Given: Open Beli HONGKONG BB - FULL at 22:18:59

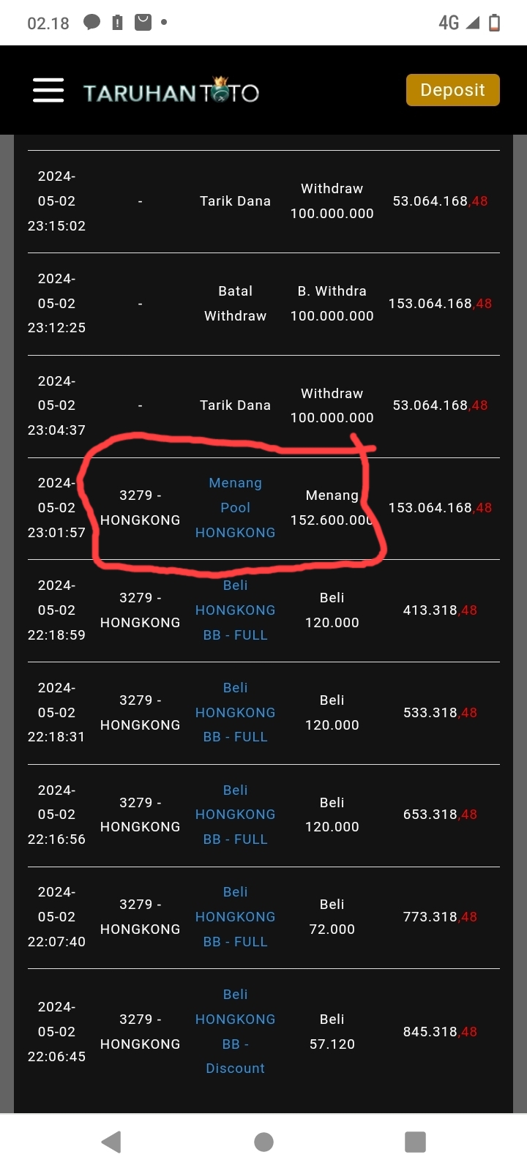Looking at the screenshot, I should 235,610.
